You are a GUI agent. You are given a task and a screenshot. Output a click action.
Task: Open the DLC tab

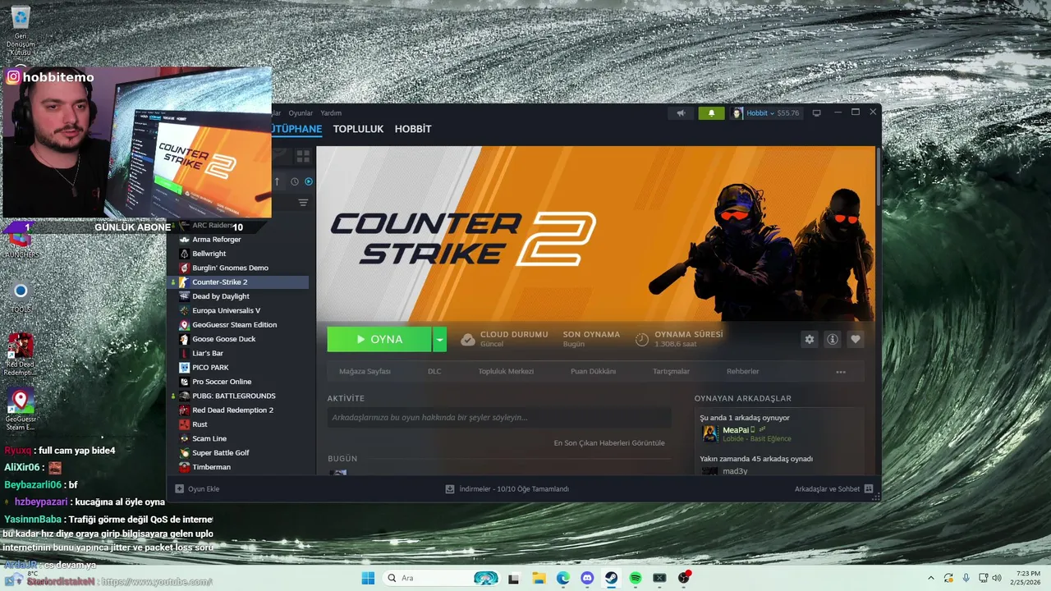434,372
